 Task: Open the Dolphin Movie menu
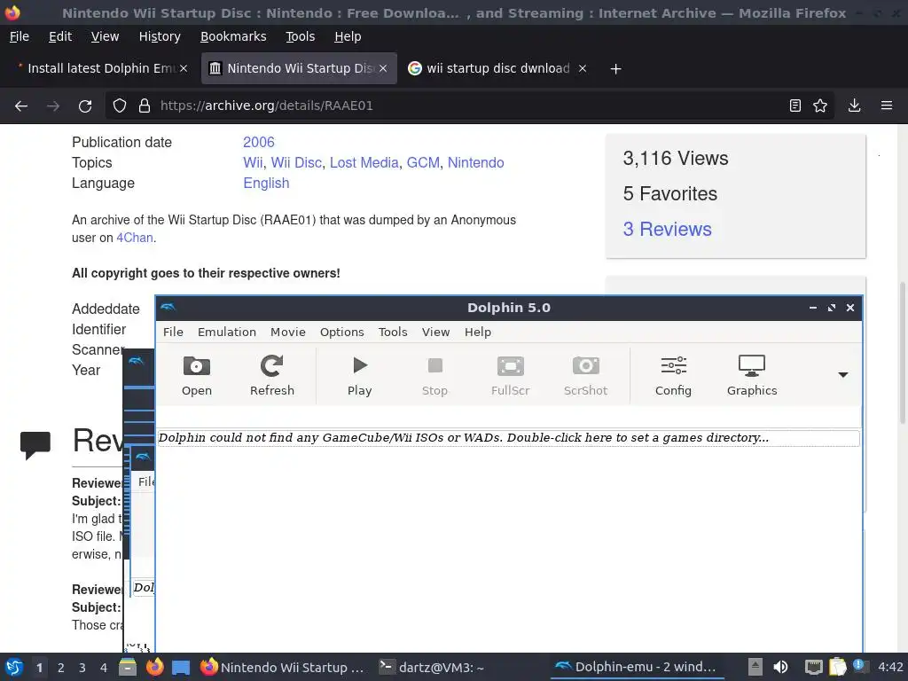[288, 332]
